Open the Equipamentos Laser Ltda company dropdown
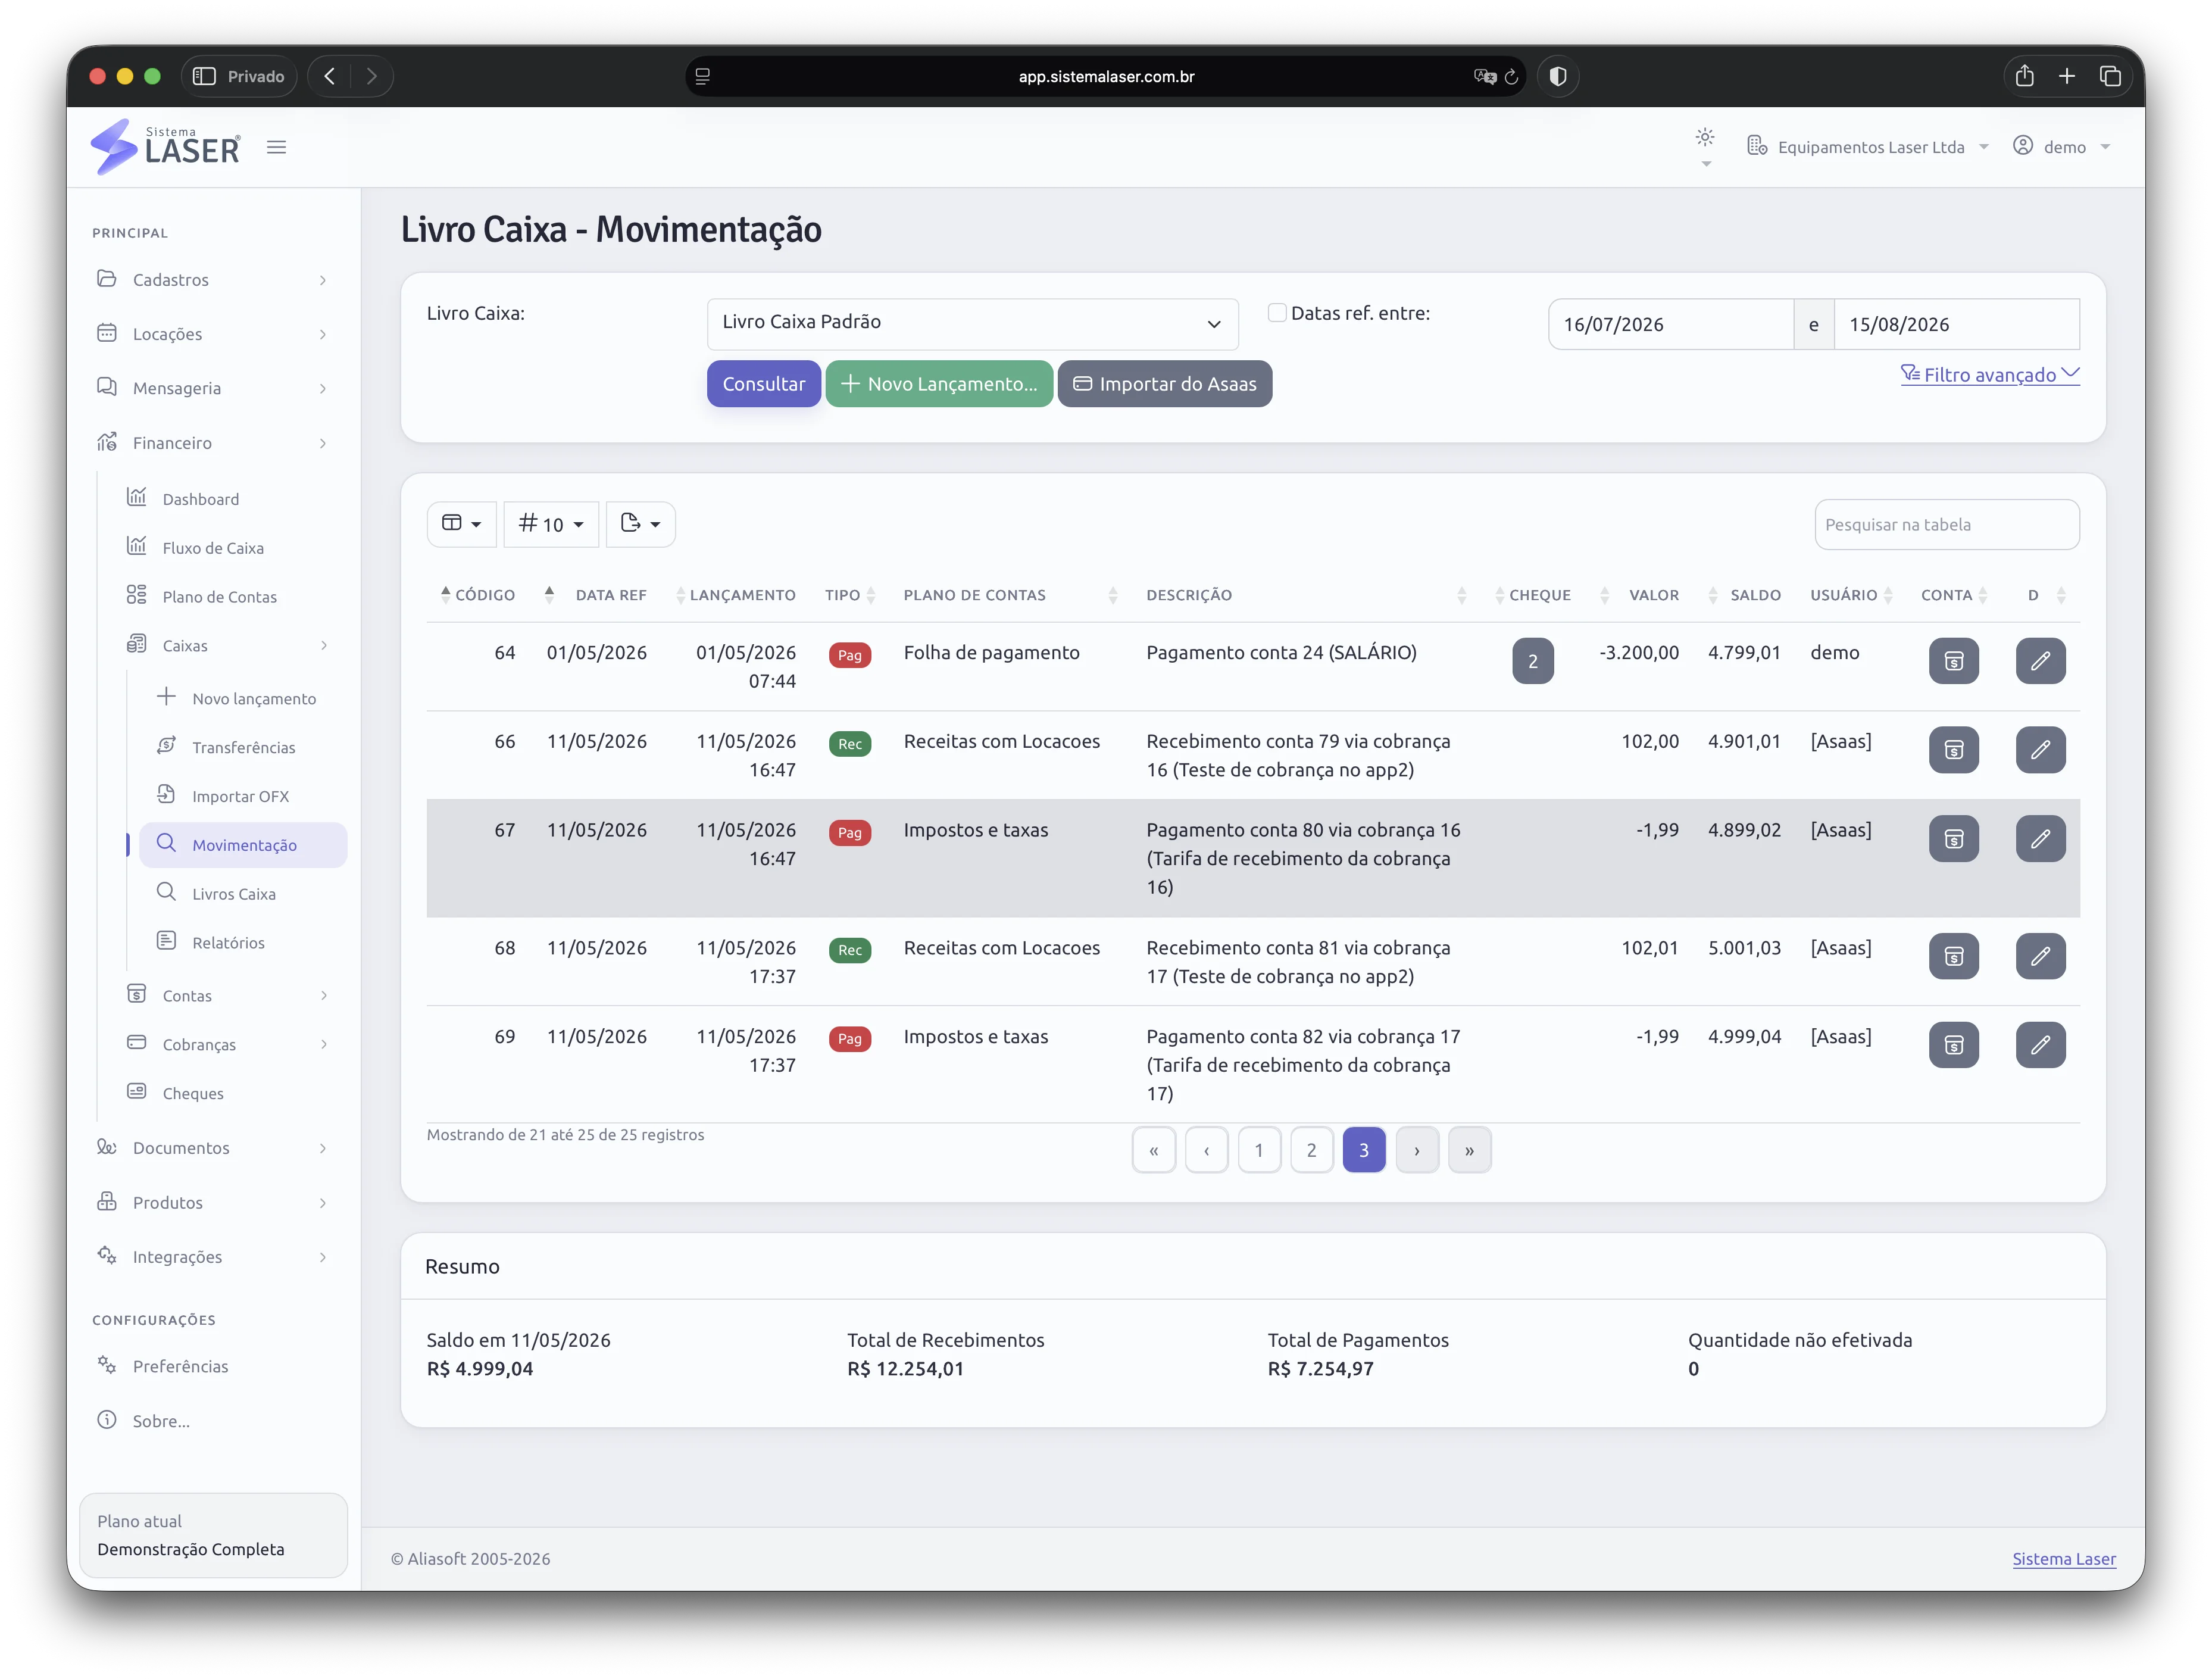 [x=1867, y=147]
